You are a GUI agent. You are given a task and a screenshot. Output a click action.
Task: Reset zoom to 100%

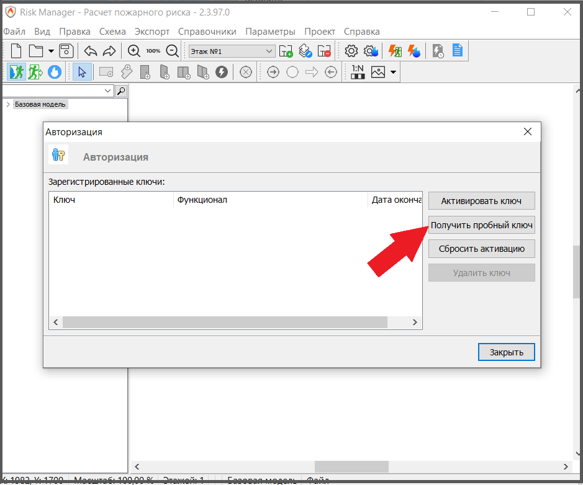(x=153, y=51)
